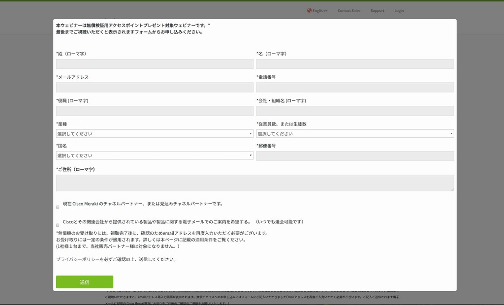The height and width of the screenshot is (305, 504).
Task: Open the Support header link
Action: (x=377, y=11)
